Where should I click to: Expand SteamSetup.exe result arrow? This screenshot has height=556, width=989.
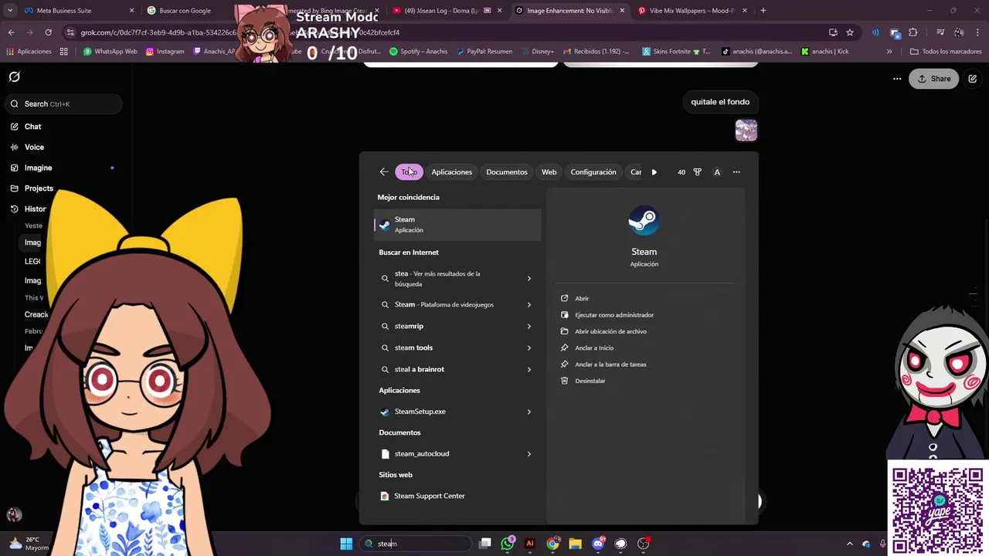point(528,412)
